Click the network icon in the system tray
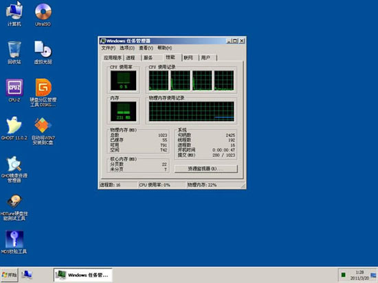The width and height of the screenshot is (378, 283). (373, 275)
